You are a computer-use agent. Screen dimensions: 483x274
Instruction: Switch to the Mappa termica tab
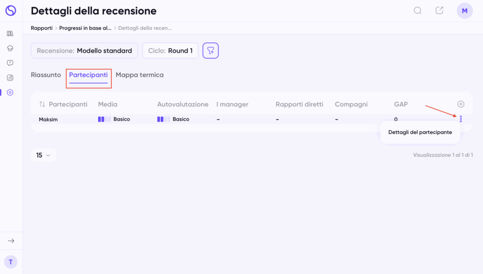(x=140, y=75)
